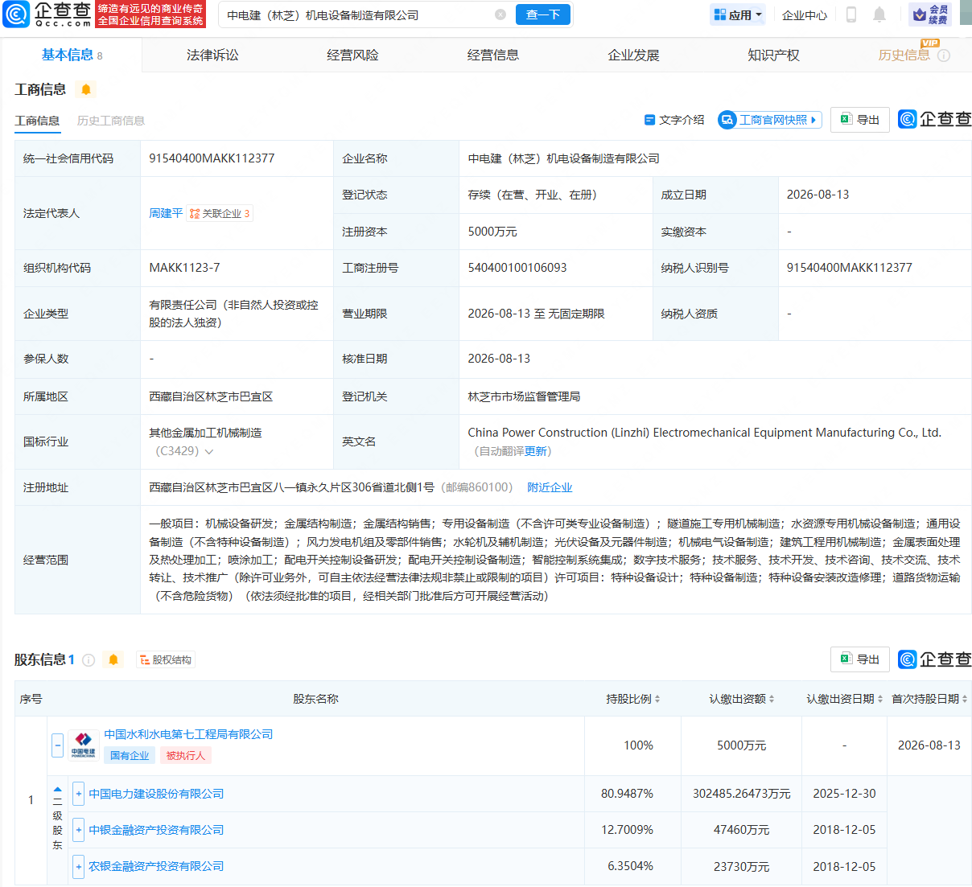
Task: Focus the company search input field
Action: 358,14
